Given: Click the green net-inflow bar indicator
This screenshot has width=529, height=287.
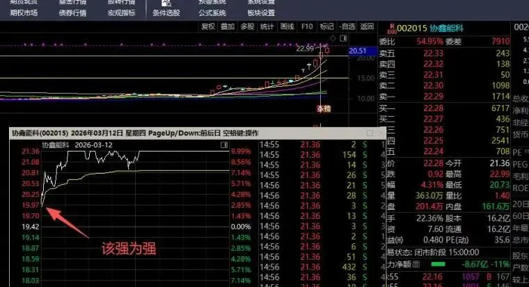Looking at the screenshot, I should click(x=438, y=265).
